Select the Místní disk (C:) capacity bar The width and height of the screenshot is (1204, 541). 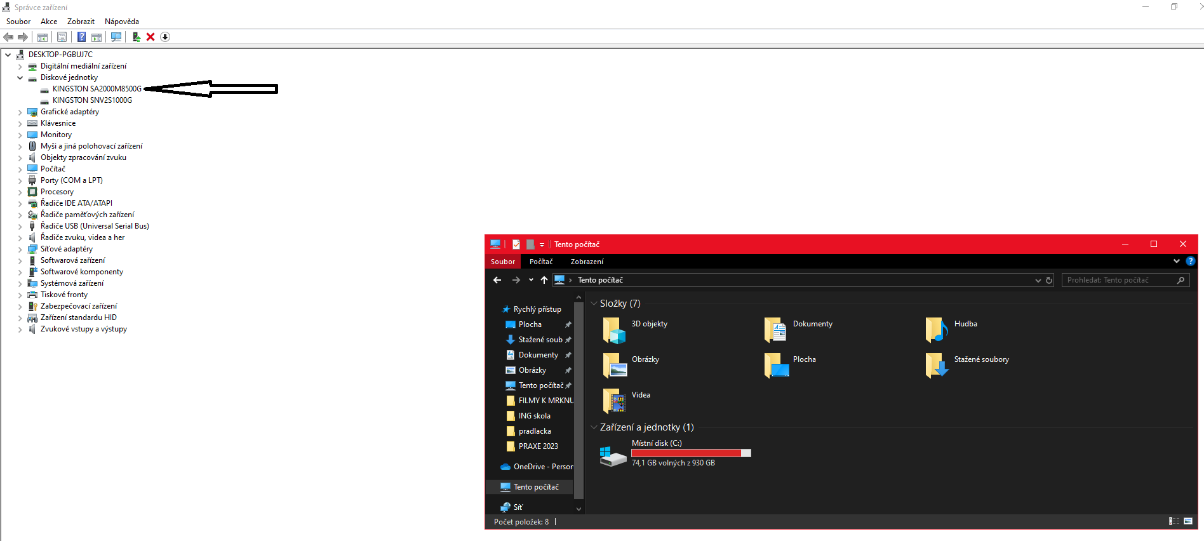(691, 453)
